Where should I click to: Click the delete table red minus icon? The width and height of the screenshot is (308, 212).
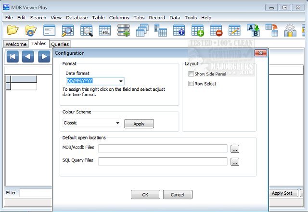pyautogui.click(x=216, y=30)
